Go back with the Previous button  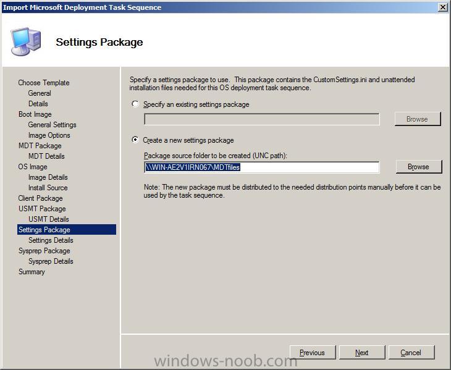click(x=313, y=353)
